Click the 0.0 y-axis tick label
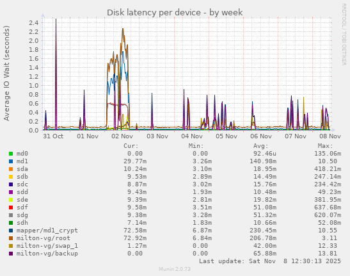Viewport: 350px width, 276px height. (x=34, y=130)
